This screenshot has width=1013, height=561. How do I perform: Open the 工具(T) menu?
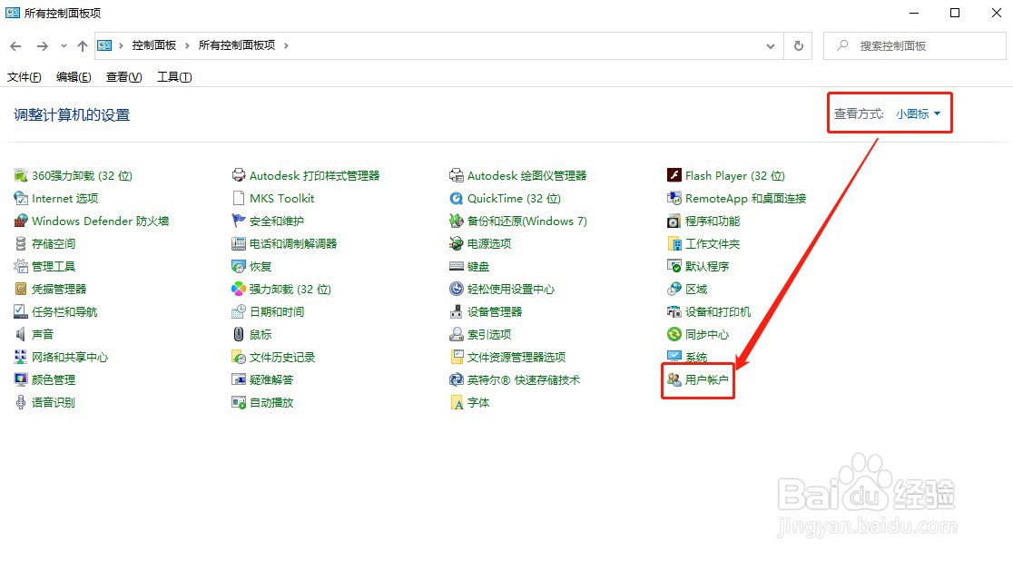pos(174,77)
